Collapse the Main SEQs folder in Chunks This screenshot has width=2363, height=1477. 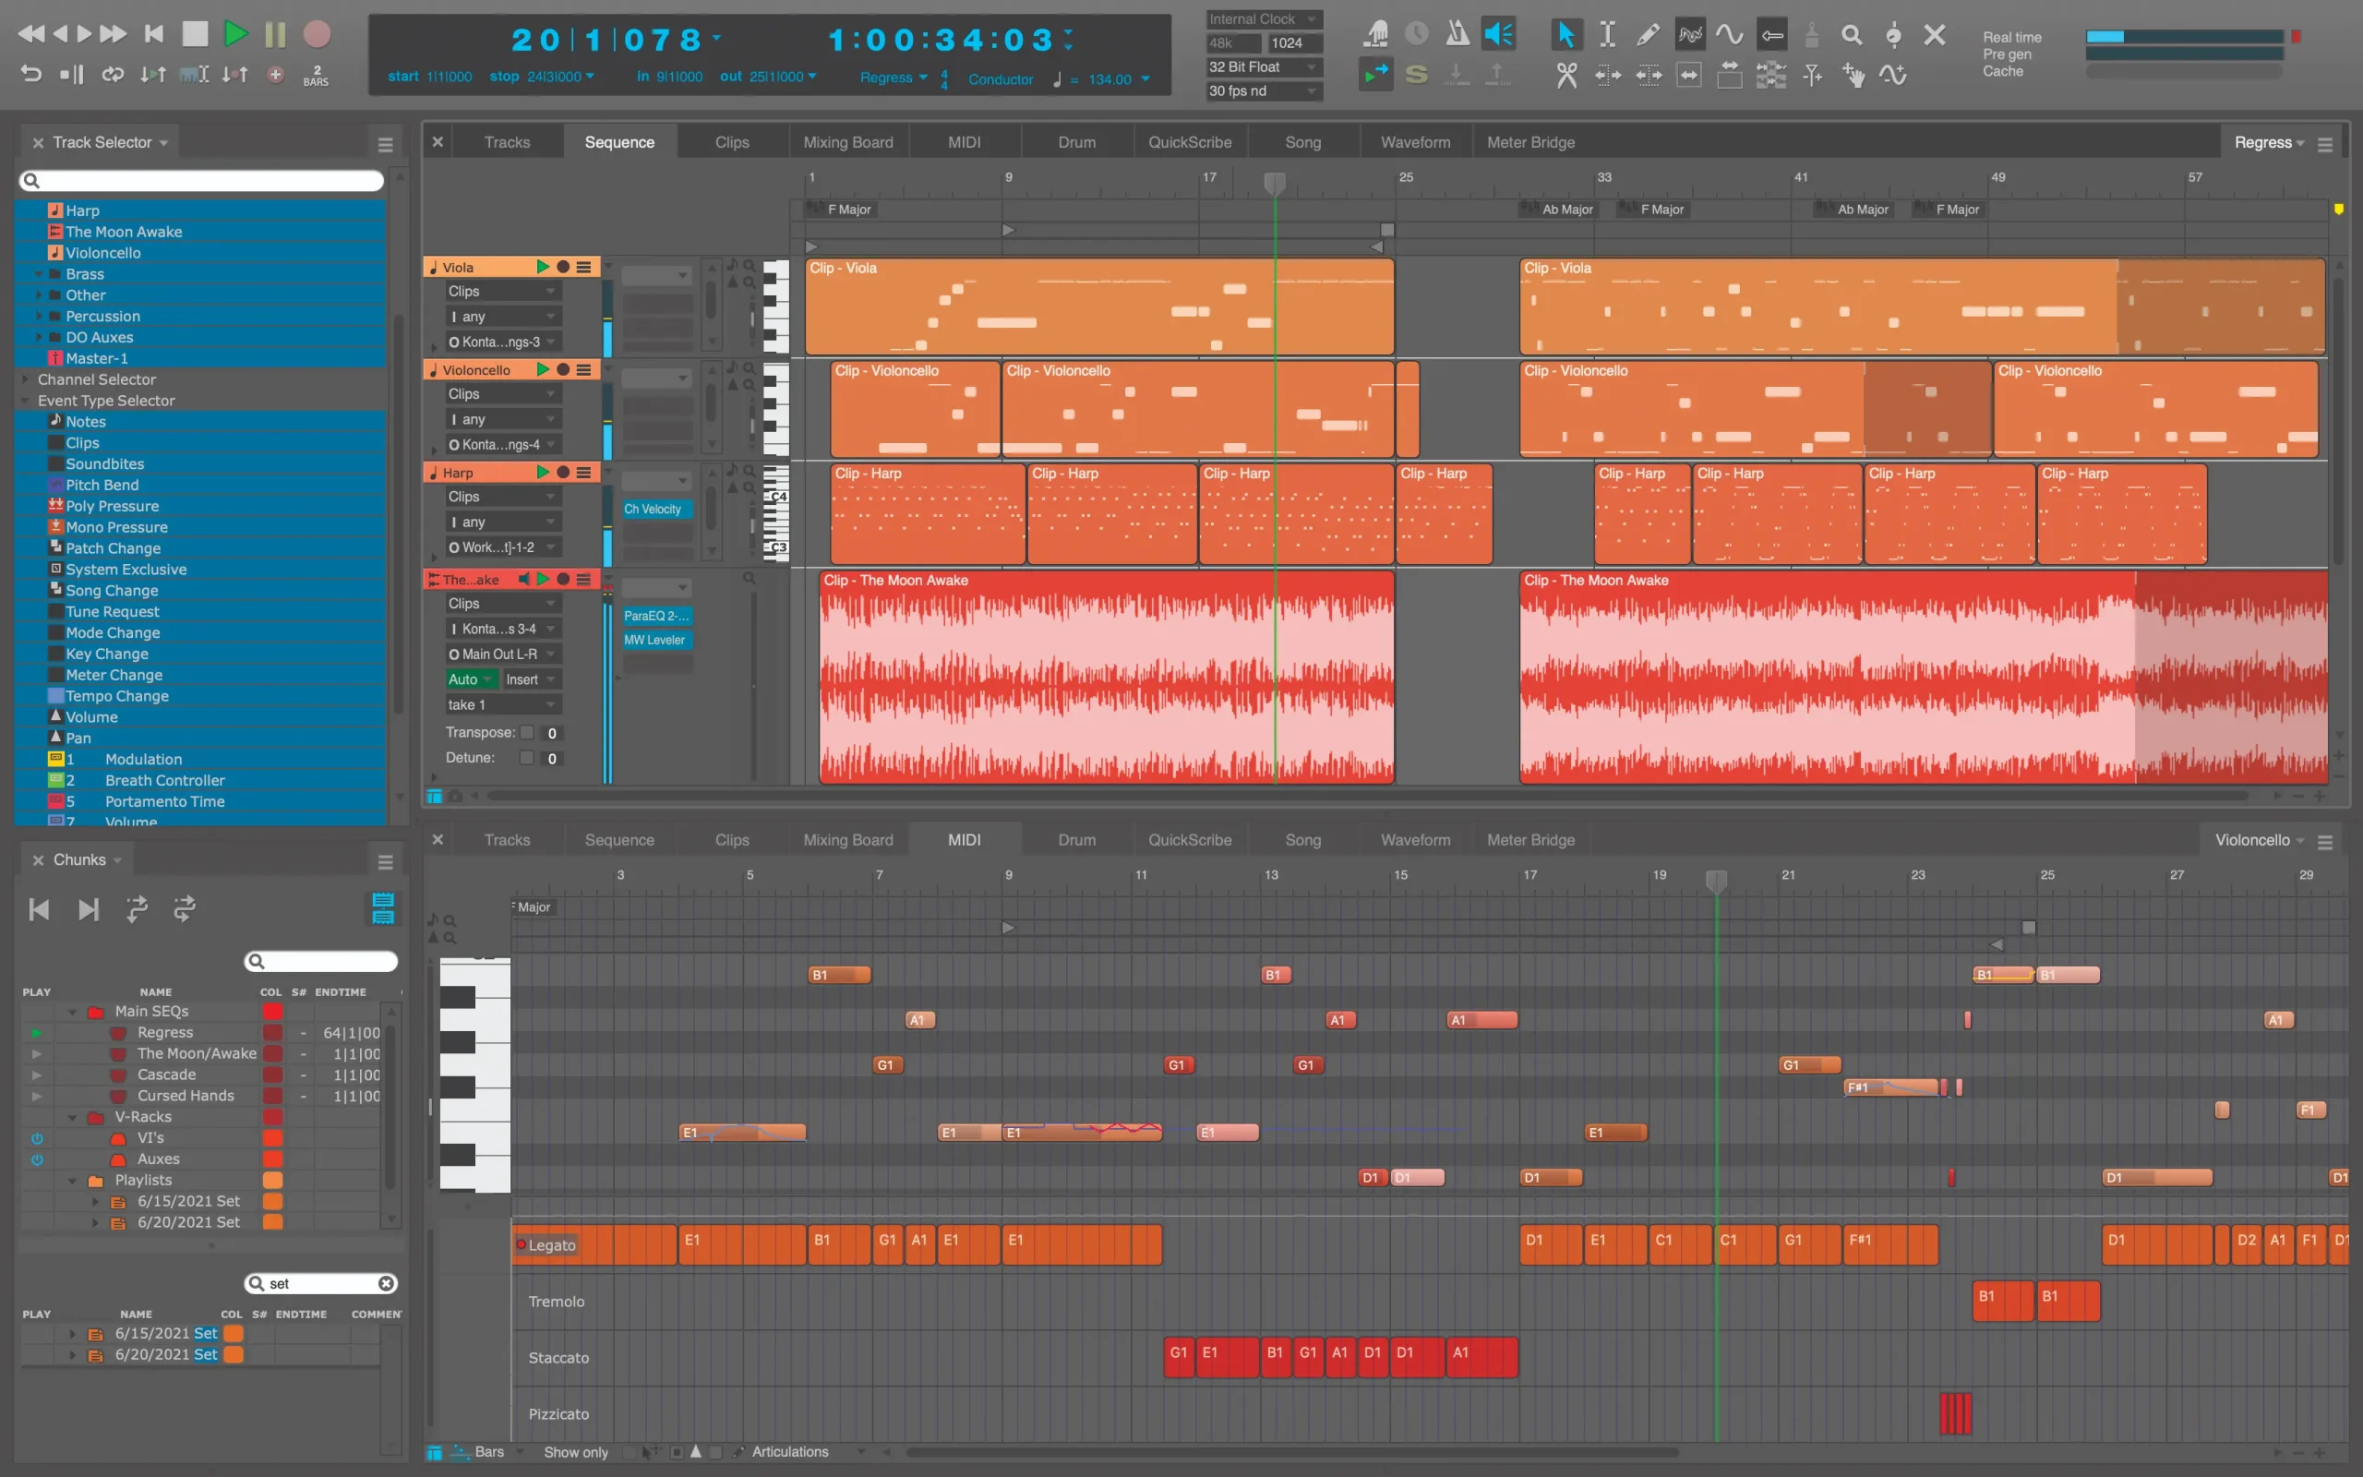[x=72, y=1012]
